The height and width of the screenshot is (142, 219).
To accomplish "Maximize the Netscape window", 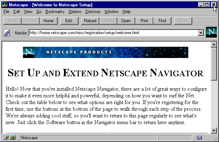I will (207, 5).
